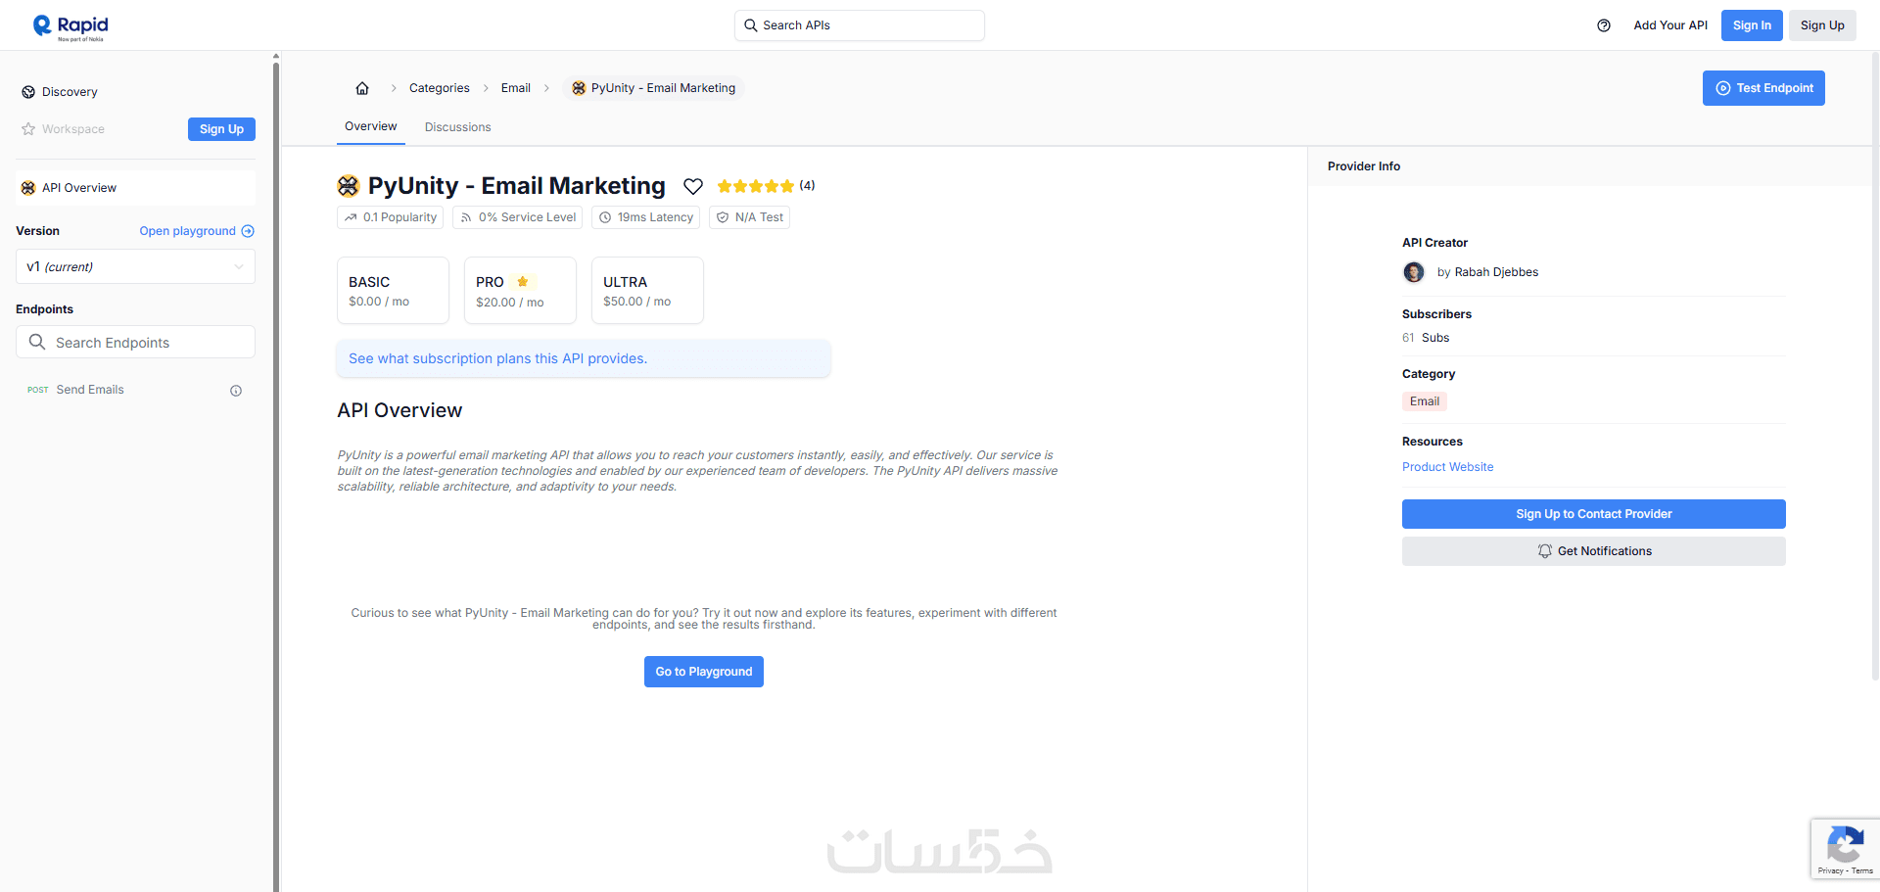
Task: Expand the v1 (current) version dropdown
Action: click(x=135, y=266)
